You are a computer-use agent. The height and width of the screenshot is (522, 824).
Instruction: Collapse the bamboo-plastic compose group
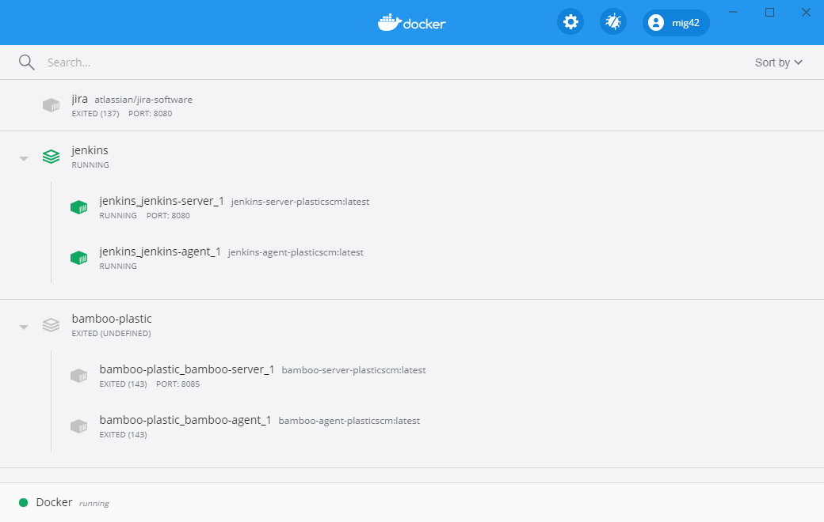click(24, 327)
